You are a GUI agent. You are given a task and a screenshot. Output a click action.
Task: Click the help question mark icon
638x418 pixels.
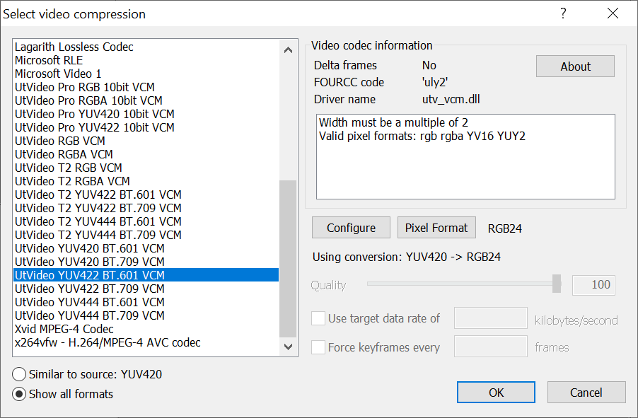pyautogui.click(x=563, y=13)
